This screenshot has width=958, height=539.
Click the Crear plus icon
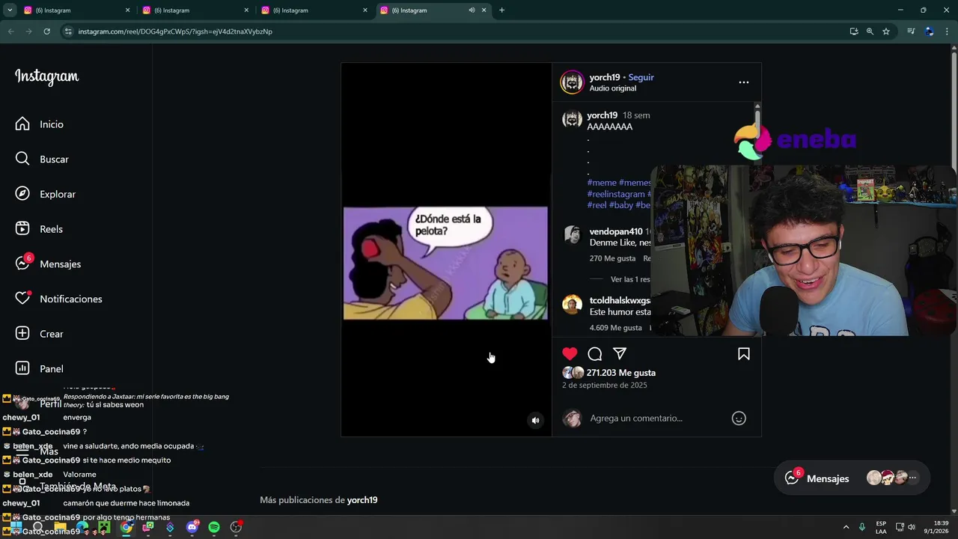click(x=22, y=333)
